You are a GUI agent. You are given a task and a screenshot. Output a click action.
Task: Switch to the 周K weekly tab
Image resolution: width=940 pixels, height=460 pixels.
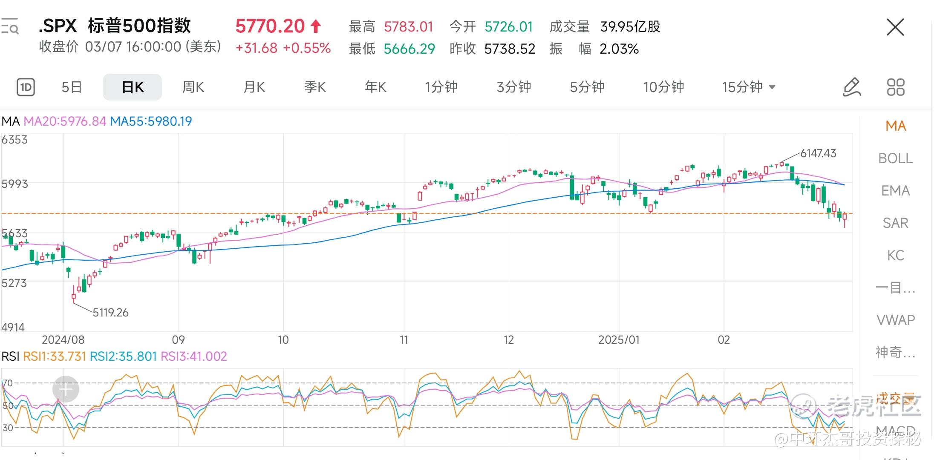tap(193, 87)
